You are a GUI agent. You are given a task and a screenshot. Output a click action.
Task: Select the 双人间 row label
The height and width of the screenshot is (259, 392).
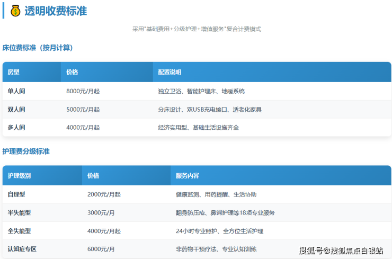click(16, 110)
